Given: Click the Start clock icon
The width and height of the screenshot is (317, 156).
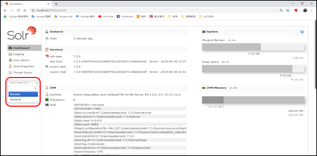Looking at the screenshot, I should click(47, 38).
